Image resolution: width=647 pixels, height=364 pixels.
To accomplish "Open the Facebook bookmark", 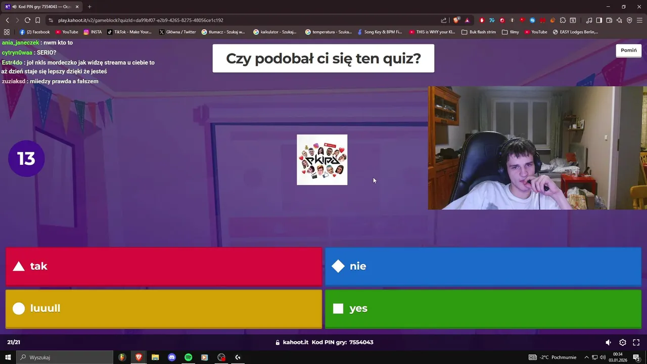I will [x=35, y=32].
